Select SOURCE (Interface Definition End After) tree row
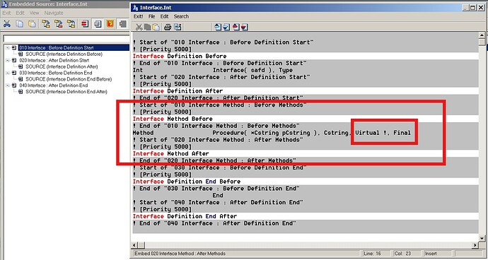 click(66, 92)
